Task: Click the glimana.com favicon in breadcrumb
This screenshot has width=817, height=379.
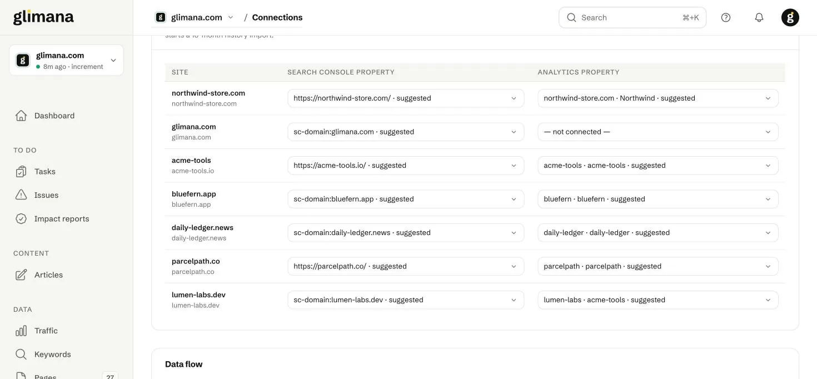Action: tap(161, 17)
